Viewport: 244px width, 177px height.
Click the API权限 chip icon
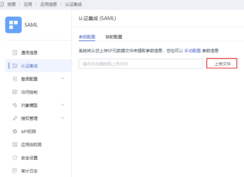(15, 131)
